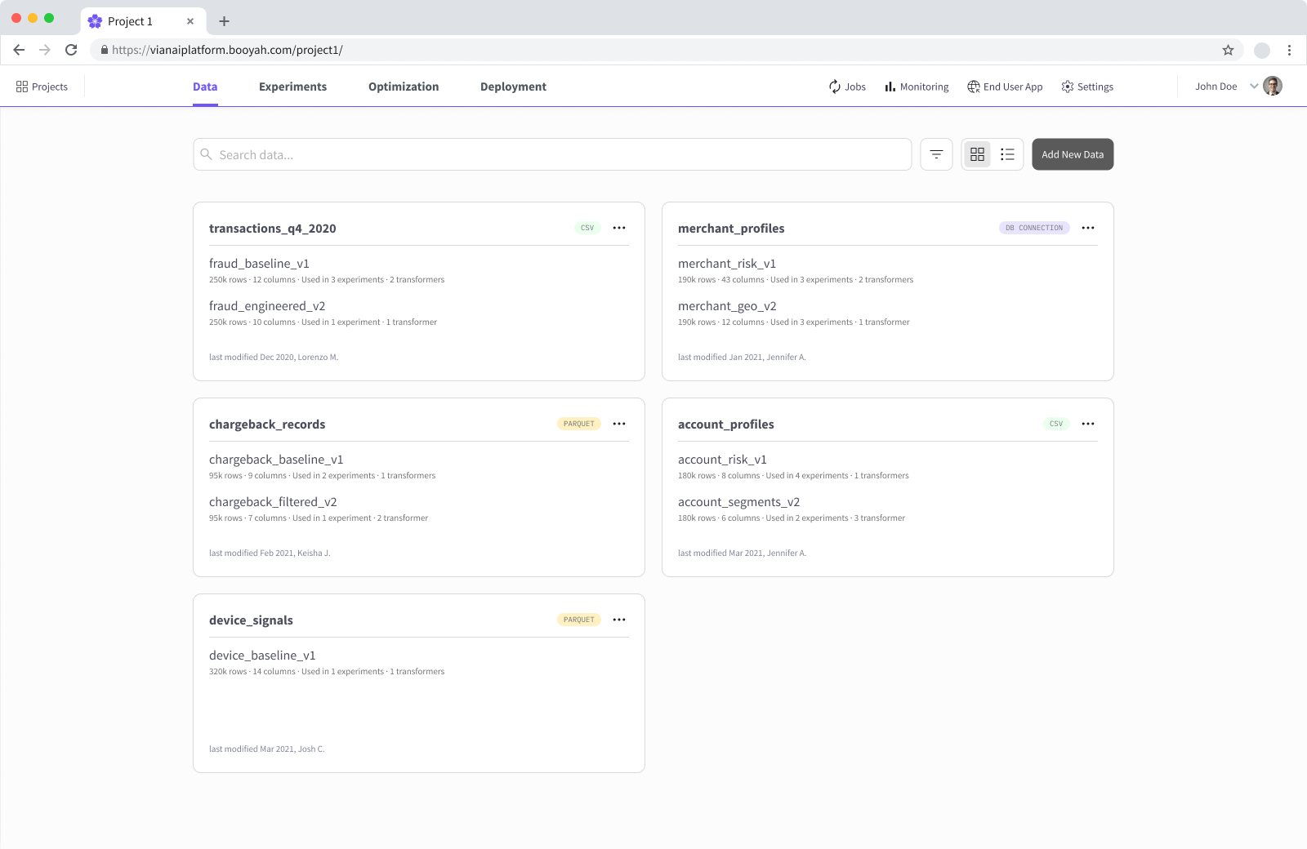
Task: Click the transactions_q4_2020 card title
Action: click(x=273, y=229)
